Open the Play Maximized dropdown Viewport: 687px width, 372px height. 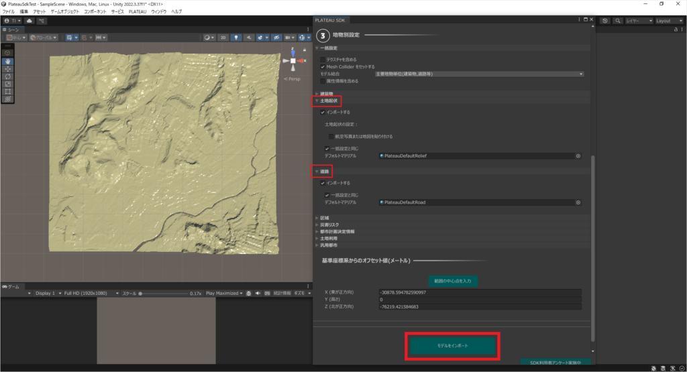224,293
